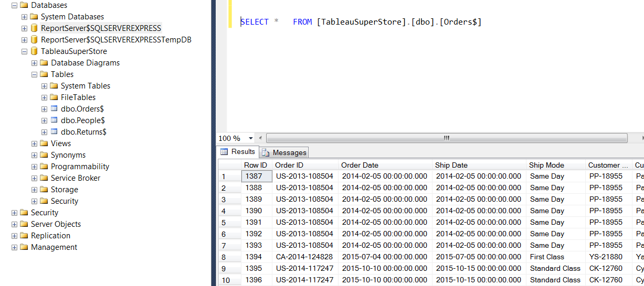Viewport: 644px width, 286px height.
Task: Collapse the Tables folder node
Action: click(x=34, y=74)
